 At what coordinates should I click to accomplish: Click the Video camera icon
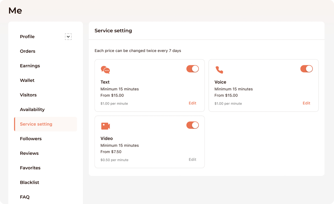(x=105, y=126)
